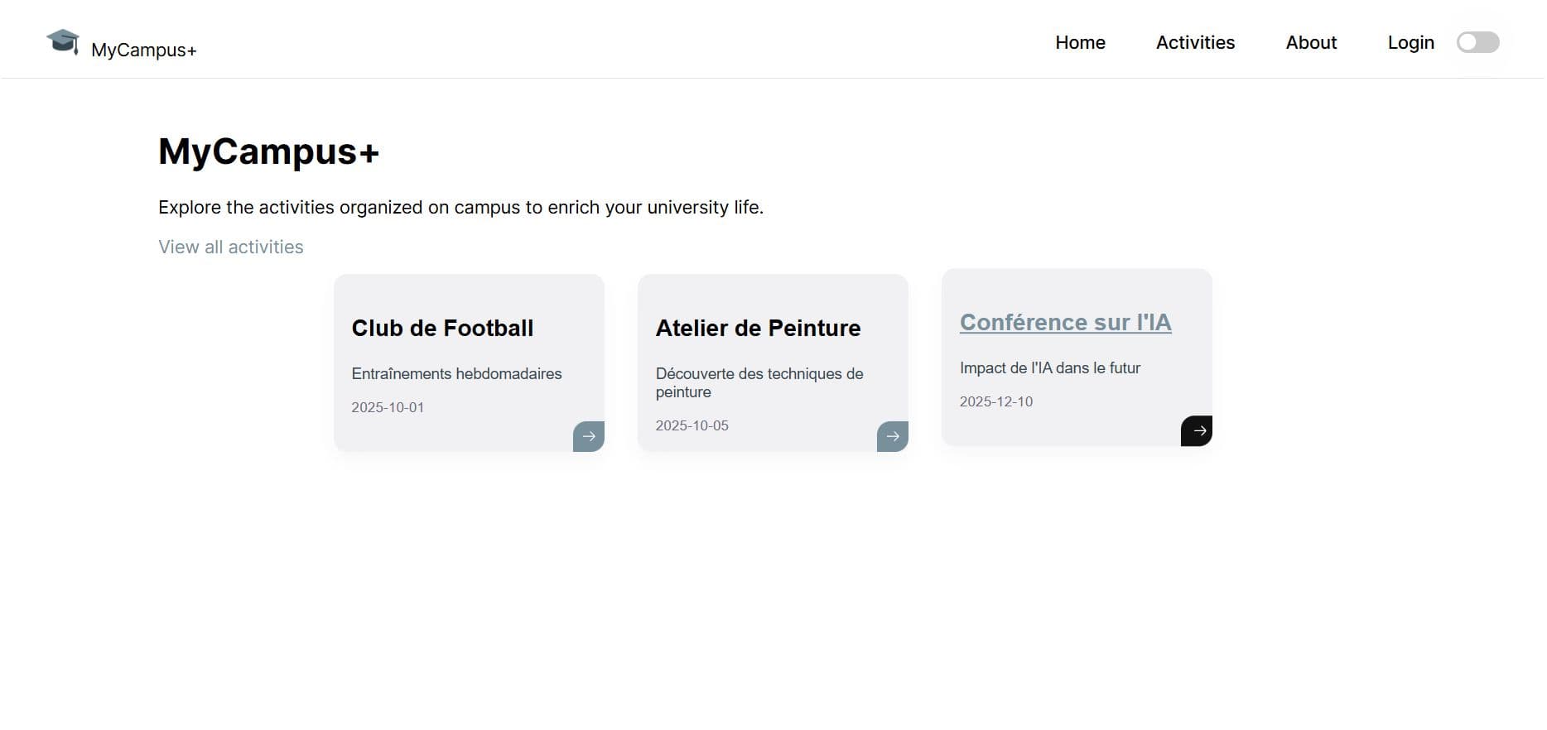Click the Entraînements hebdomadaires description
The image size is (1547, 730).
click(456, 373)
